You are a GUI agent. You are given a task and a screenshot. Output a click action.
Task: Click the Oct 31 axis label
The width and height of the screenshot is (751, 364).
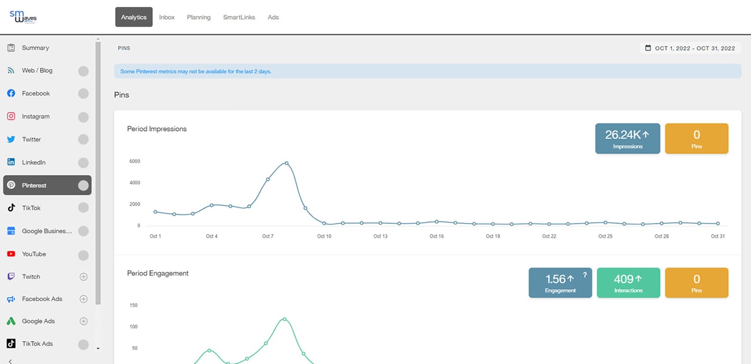tap(717, 236)
